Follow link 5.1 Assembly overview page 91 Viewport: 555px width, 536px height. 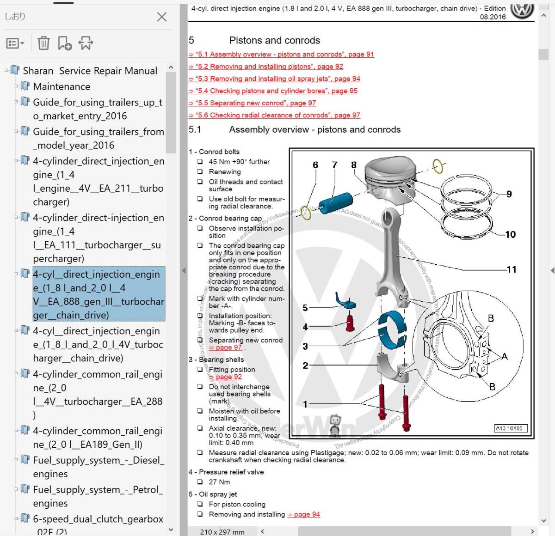(281, 55)
